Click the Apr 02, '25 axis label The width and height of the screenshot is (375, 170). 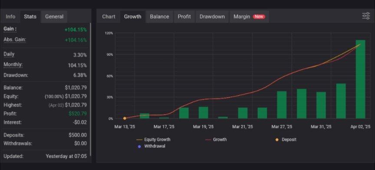point(360,127)
